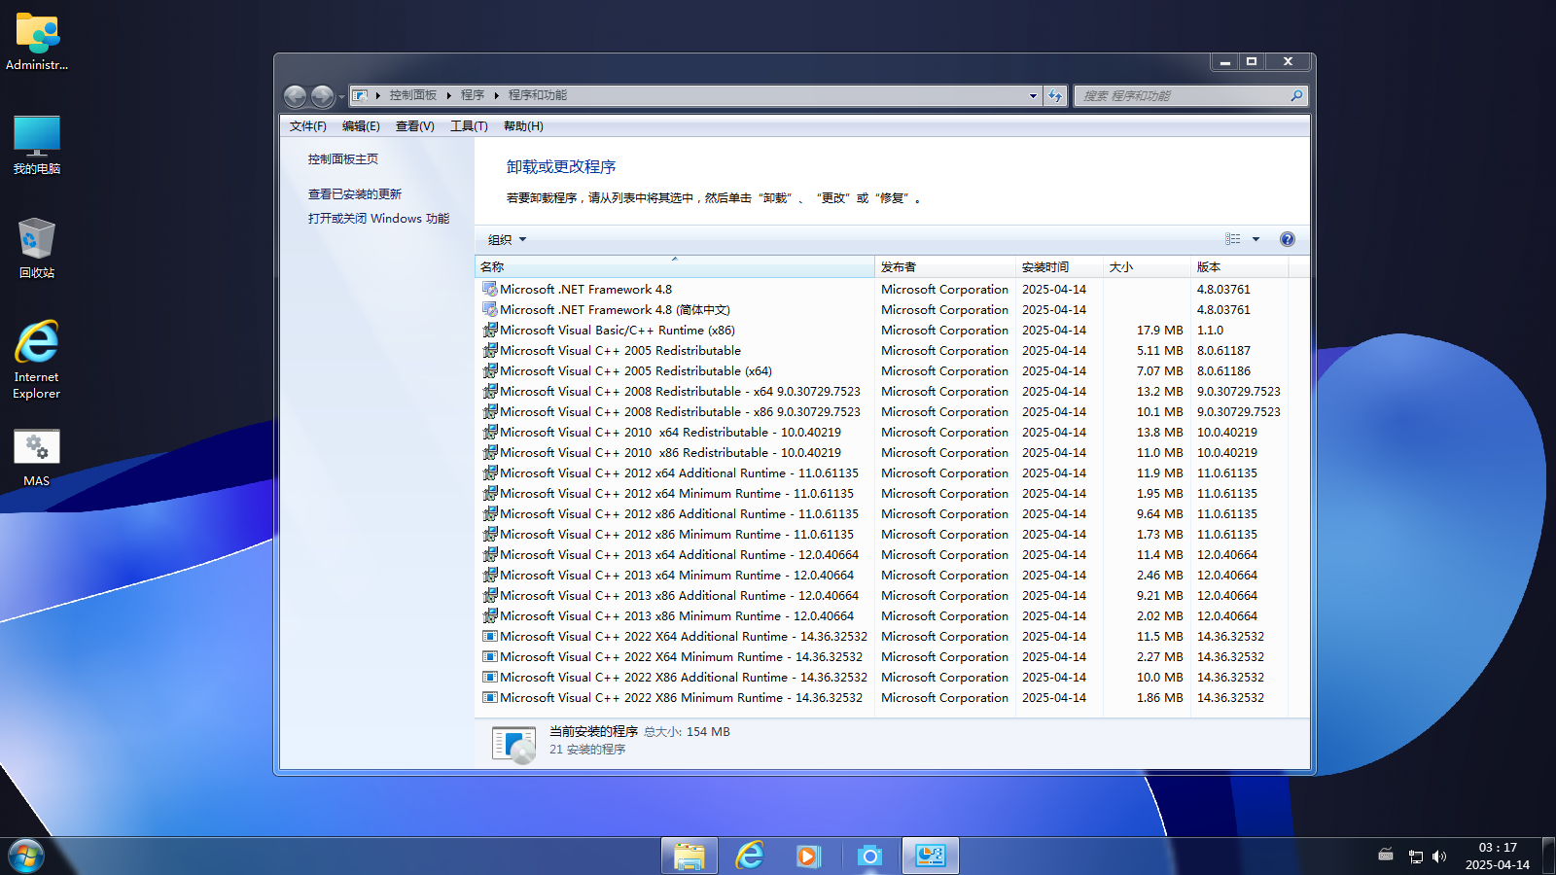The image size is (1556, 875).
Task: Click the volume speaker tray icon
Action: click(x=1439, y=857)
